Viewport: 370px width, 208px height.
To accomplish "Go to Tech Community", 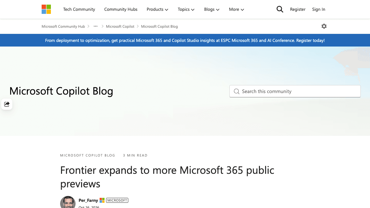I will pyautogui.click(x=79, y=9).
